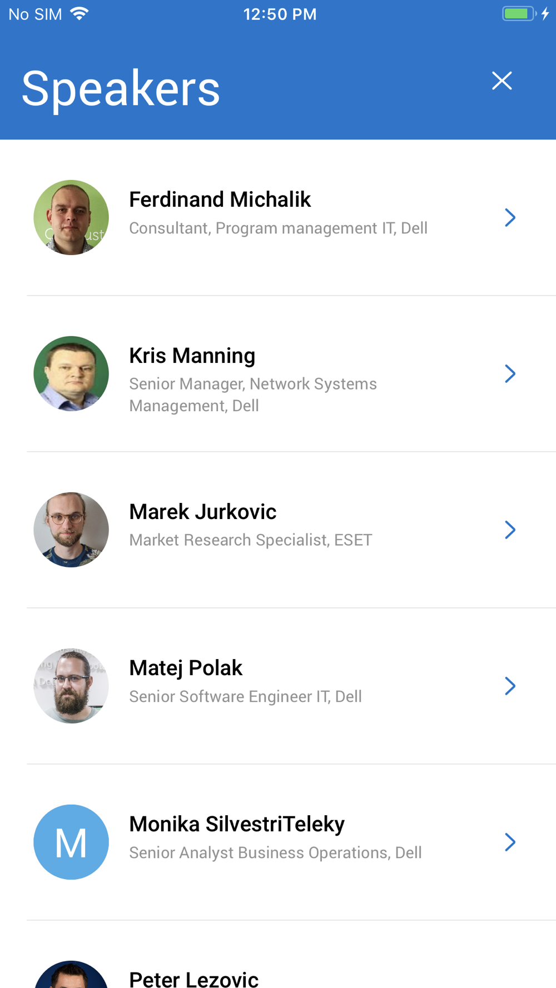Expand Marek Jurkovic's details chevron

pyautogui.click(x=510, y=530)
